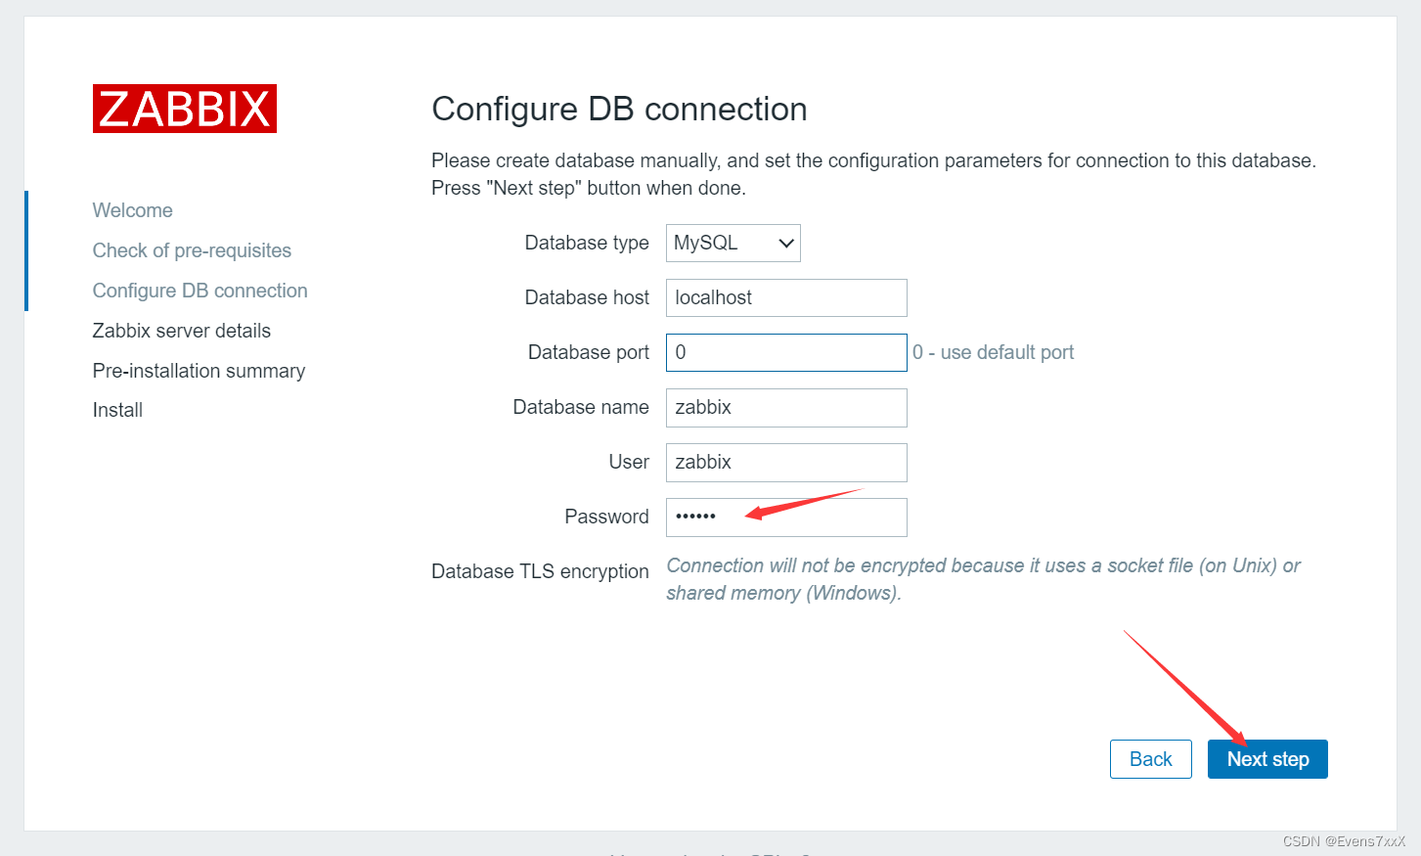Viewport: 1421px width, 856px height.
Task: Click the Back button
Action: click(x=1150, y=758)
